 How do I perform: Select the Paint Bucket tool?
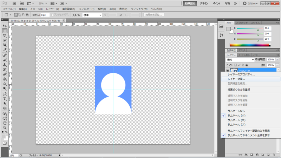coord(5,79)
